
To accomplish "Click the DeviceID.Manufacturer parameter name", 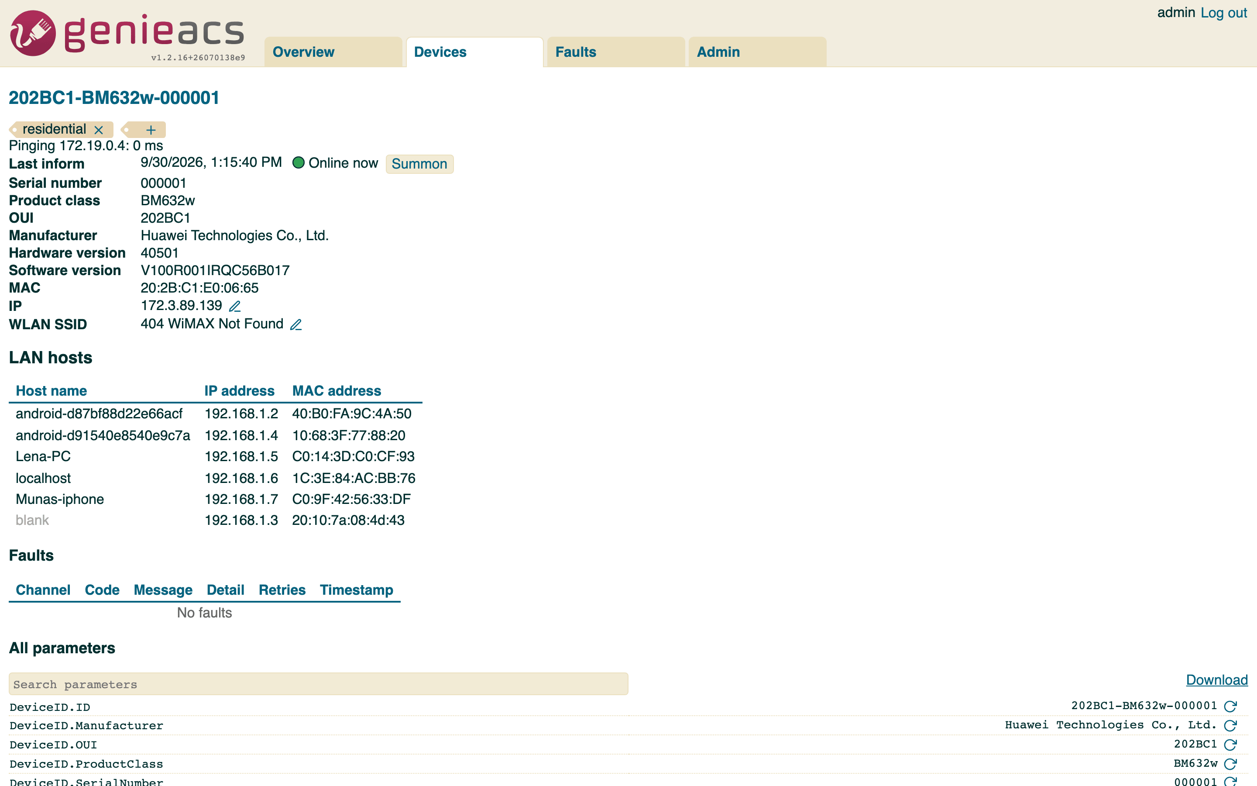I will click(86, 726).
